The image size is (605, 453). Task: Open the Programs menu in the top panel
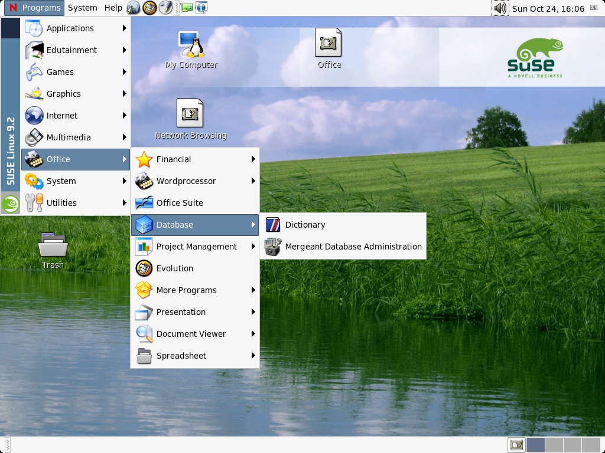(x=34, y=8)
